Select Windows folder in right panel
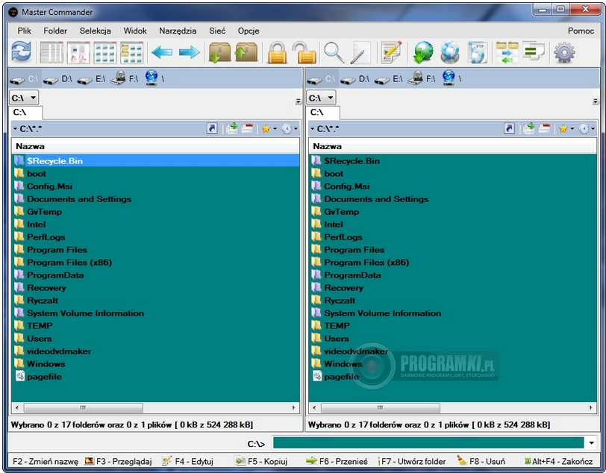This screenshot has height=473, width=606. point(343,363)
